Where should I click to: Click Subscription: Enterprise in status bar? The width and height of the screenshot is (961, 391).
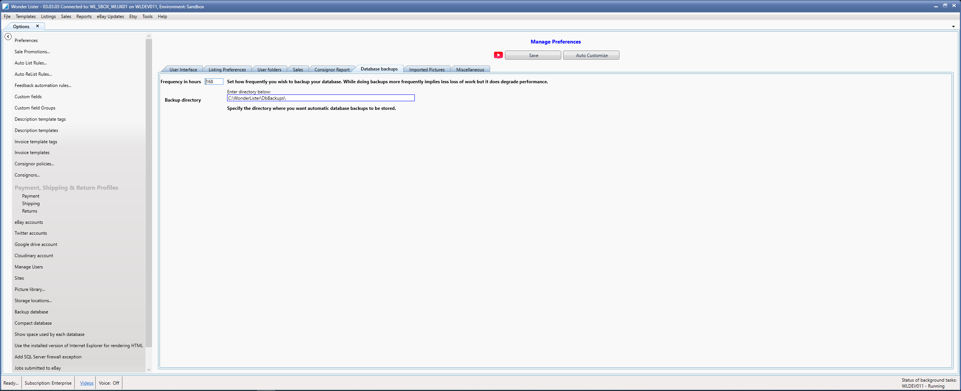click(48, 383)
